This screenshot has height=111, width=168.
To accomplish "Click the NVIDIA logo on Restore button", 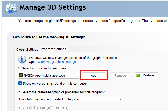I will (x=138, y=75).
